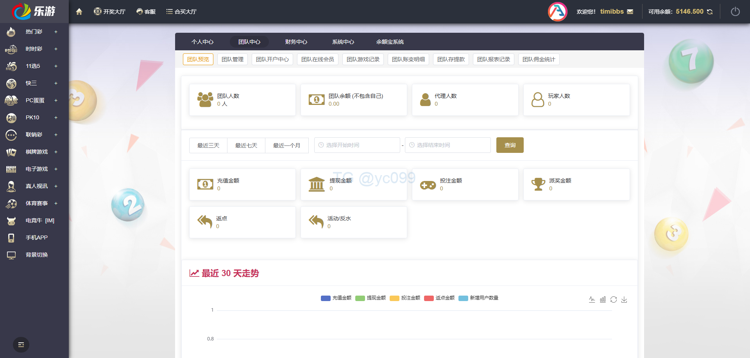Click the power logout icon
The width and height of the screenshot is (750, 358).
tap(735, 12)
